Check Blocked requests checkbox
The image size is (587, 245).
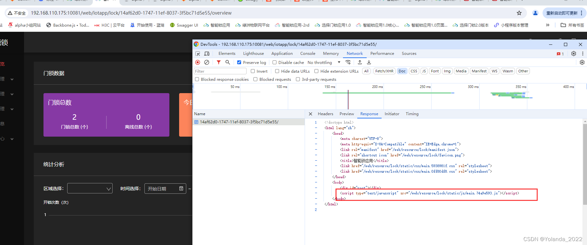pyautogui.click(x=255, y=79)
